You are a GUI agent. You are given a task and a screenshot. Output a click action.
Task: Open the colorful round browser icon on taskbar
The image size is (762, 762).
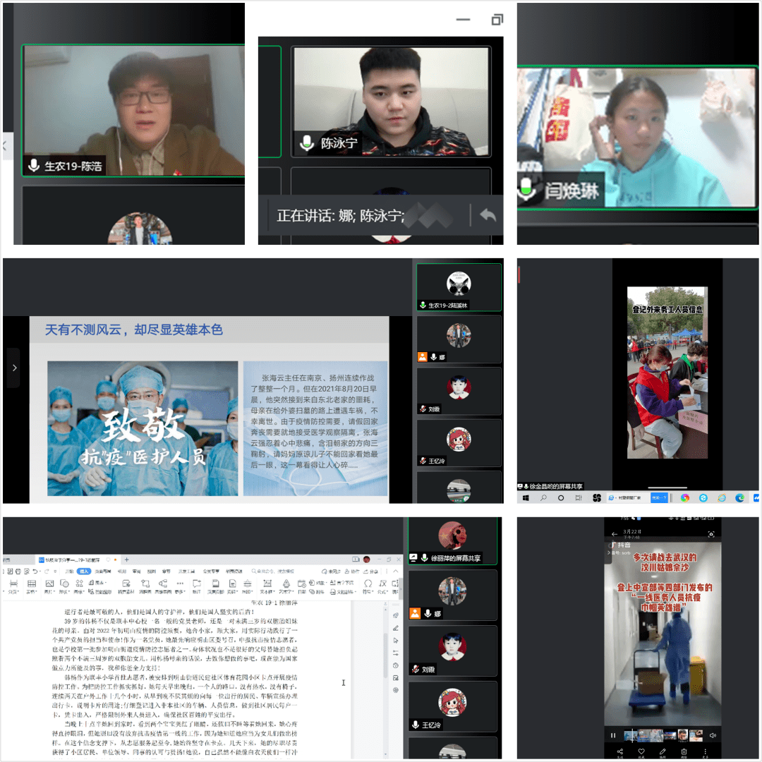(x=685, y=497)
